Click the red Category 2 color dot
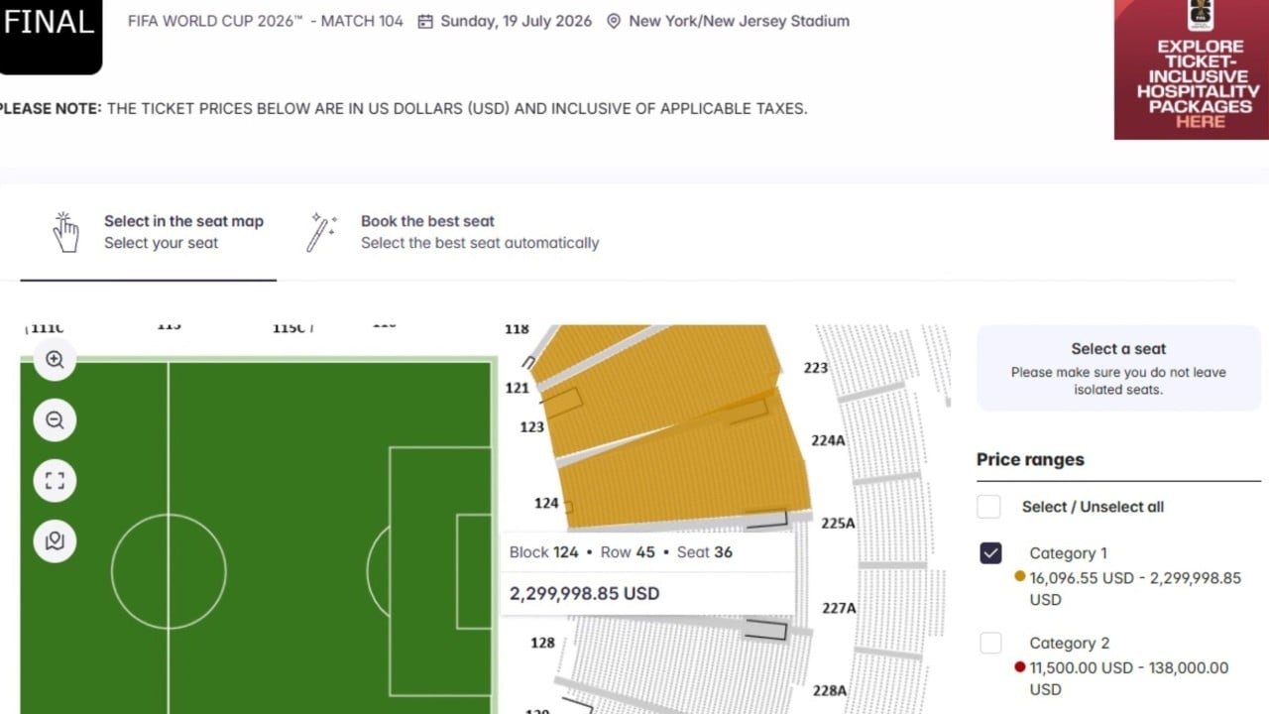This screenshot has height=714, width=1269. [x=1020, y=666]
